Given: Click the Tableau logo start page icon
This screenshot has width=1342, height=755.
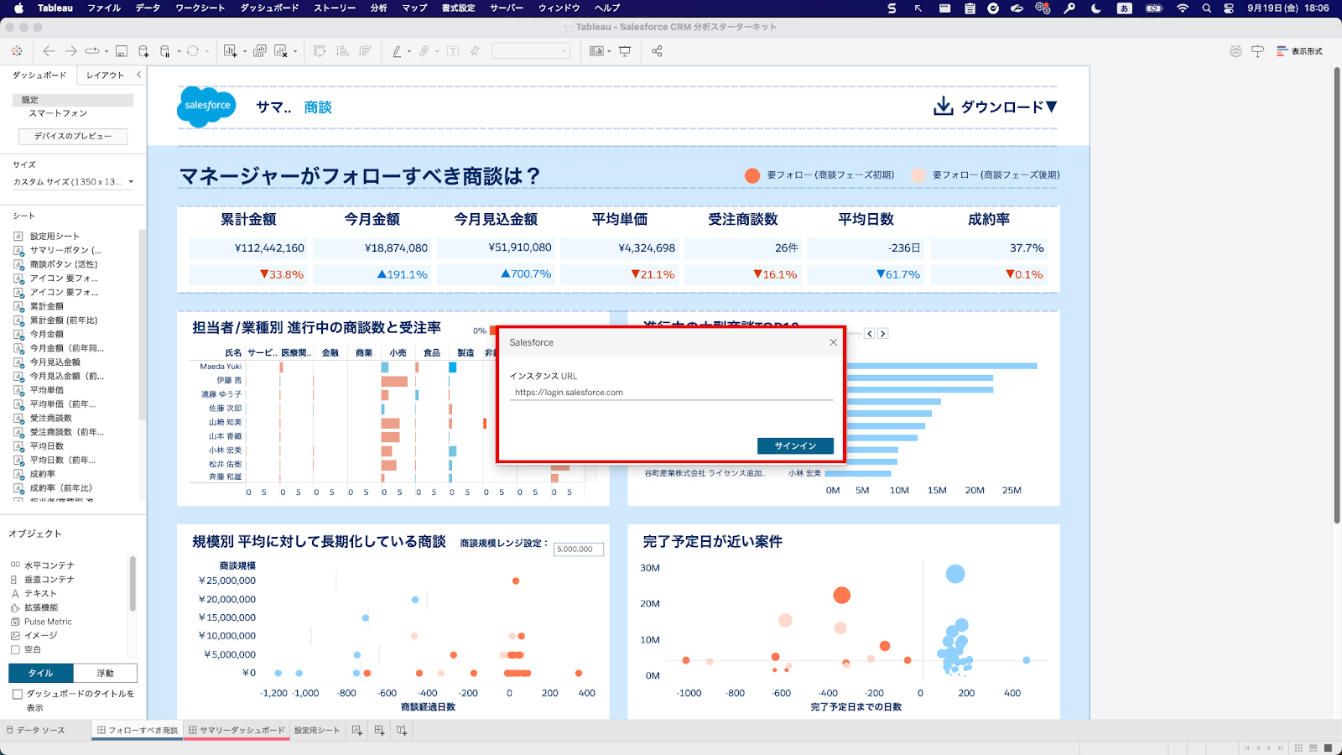Looking at the screenshot, I should coord(17,51).
